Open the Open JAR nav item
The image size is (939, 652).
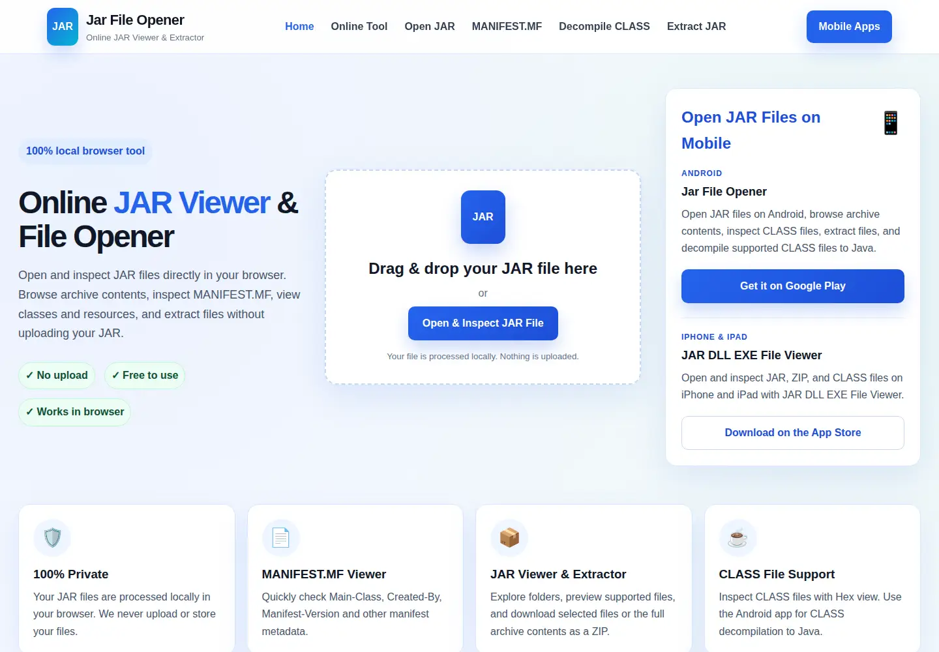[x=430, y=27]
